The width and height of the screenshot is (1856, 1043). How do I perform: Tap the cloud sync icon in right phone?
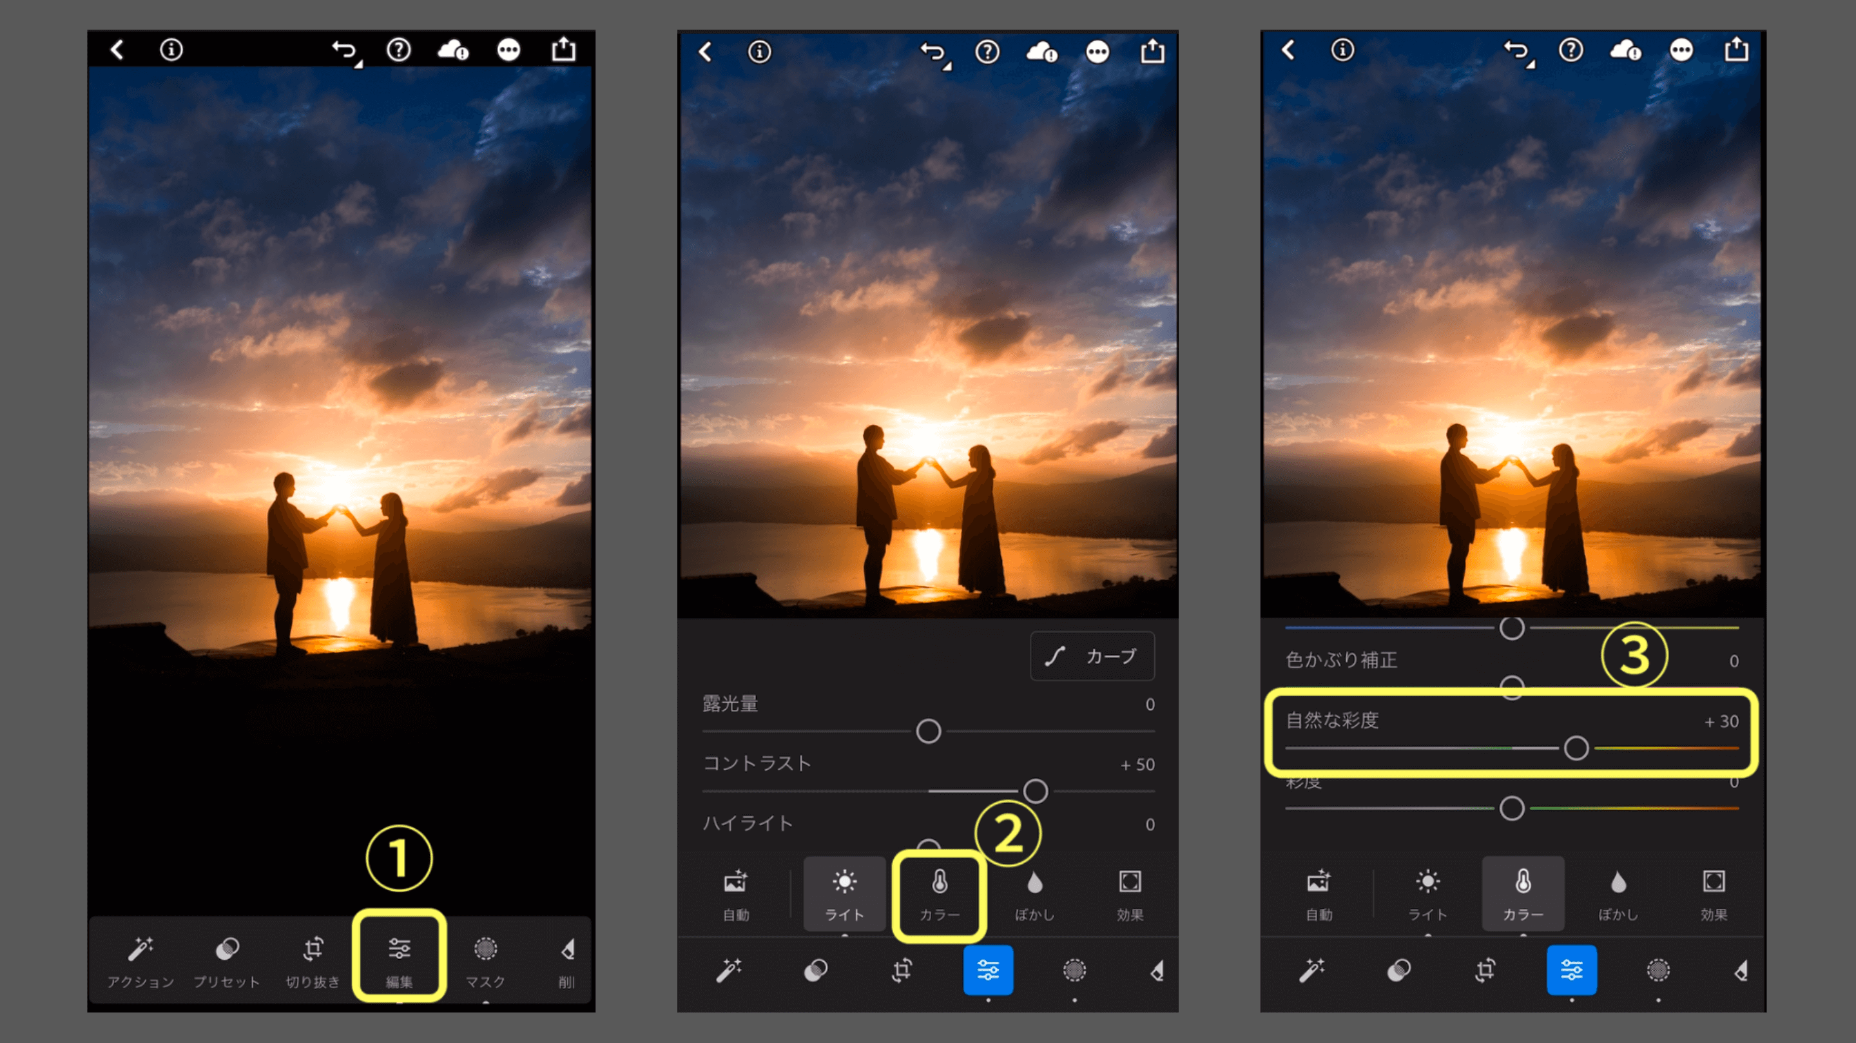1625,50
